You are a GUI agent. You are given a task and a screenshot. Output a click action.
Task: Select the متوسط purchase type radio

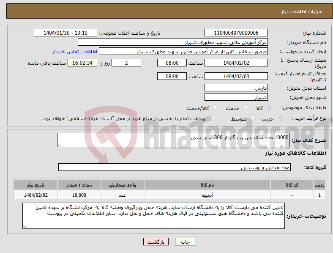[x=253, y=118]
